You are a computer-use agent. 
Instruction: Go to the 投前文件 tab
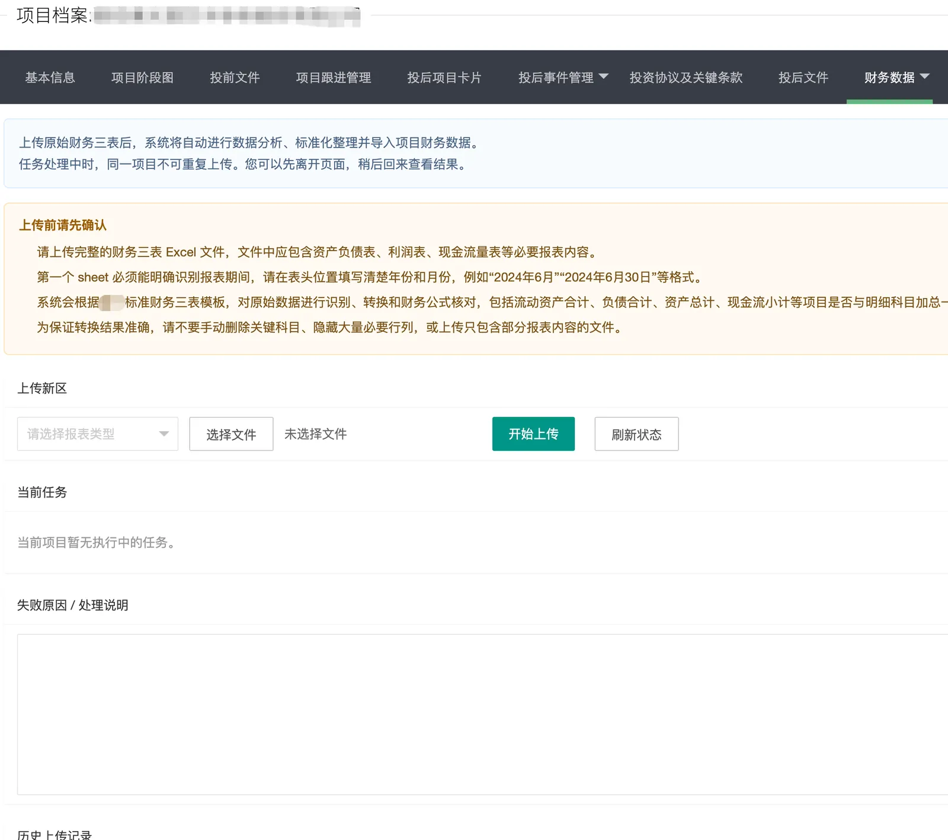(235, 78)
